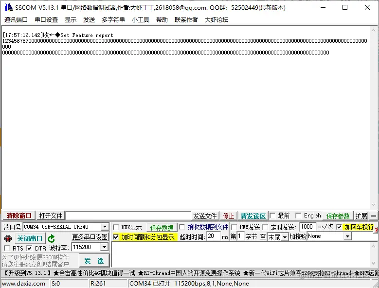This screenshot has width=379, height=288.
Task: Click the 打开文件 button
Action: 51,216
